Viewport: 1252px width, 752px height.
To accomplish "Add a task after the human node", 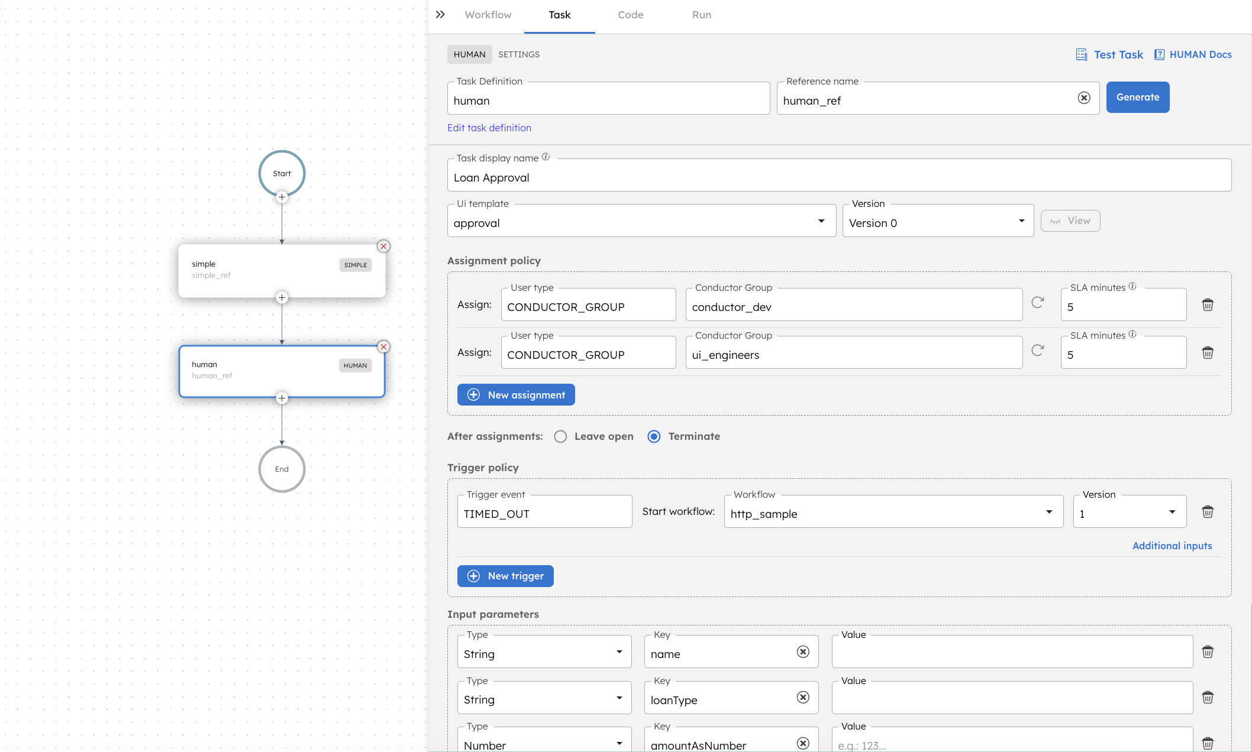I will click(282, 398).
